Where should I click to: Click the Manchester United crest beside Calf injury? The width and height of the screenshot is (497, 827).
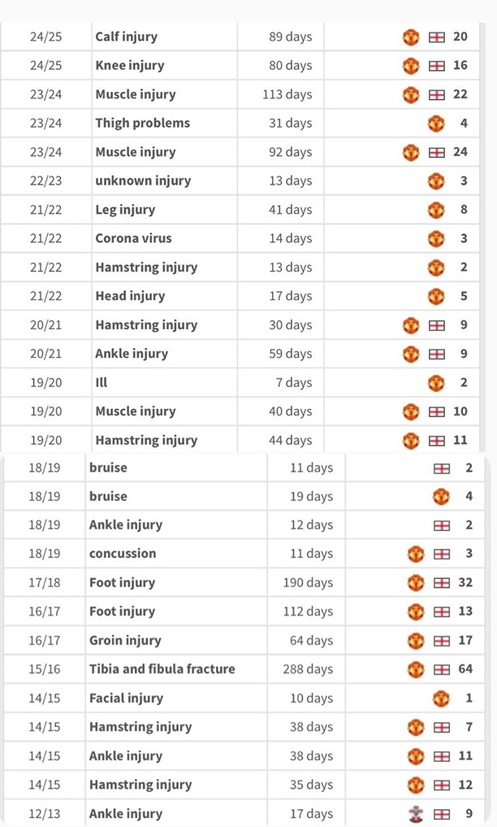(x=411, y=37)
